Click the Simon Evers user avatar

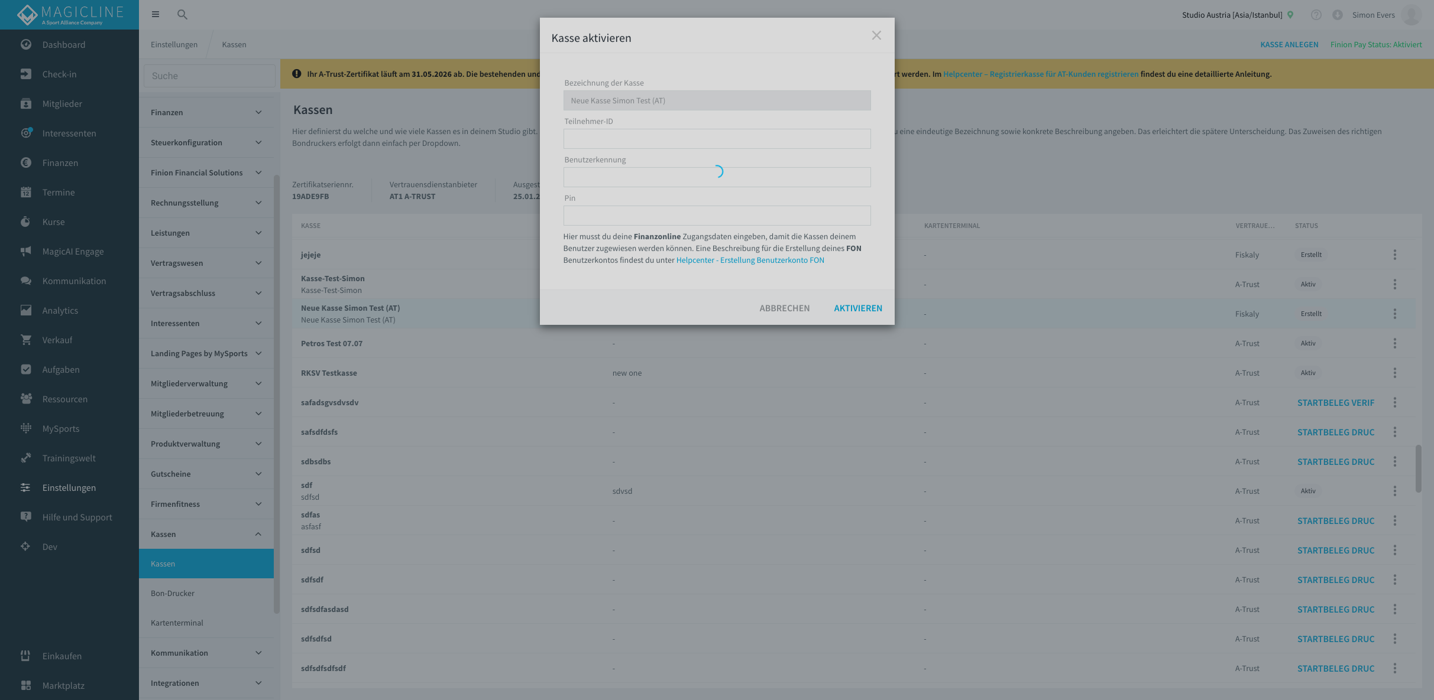1411,15
